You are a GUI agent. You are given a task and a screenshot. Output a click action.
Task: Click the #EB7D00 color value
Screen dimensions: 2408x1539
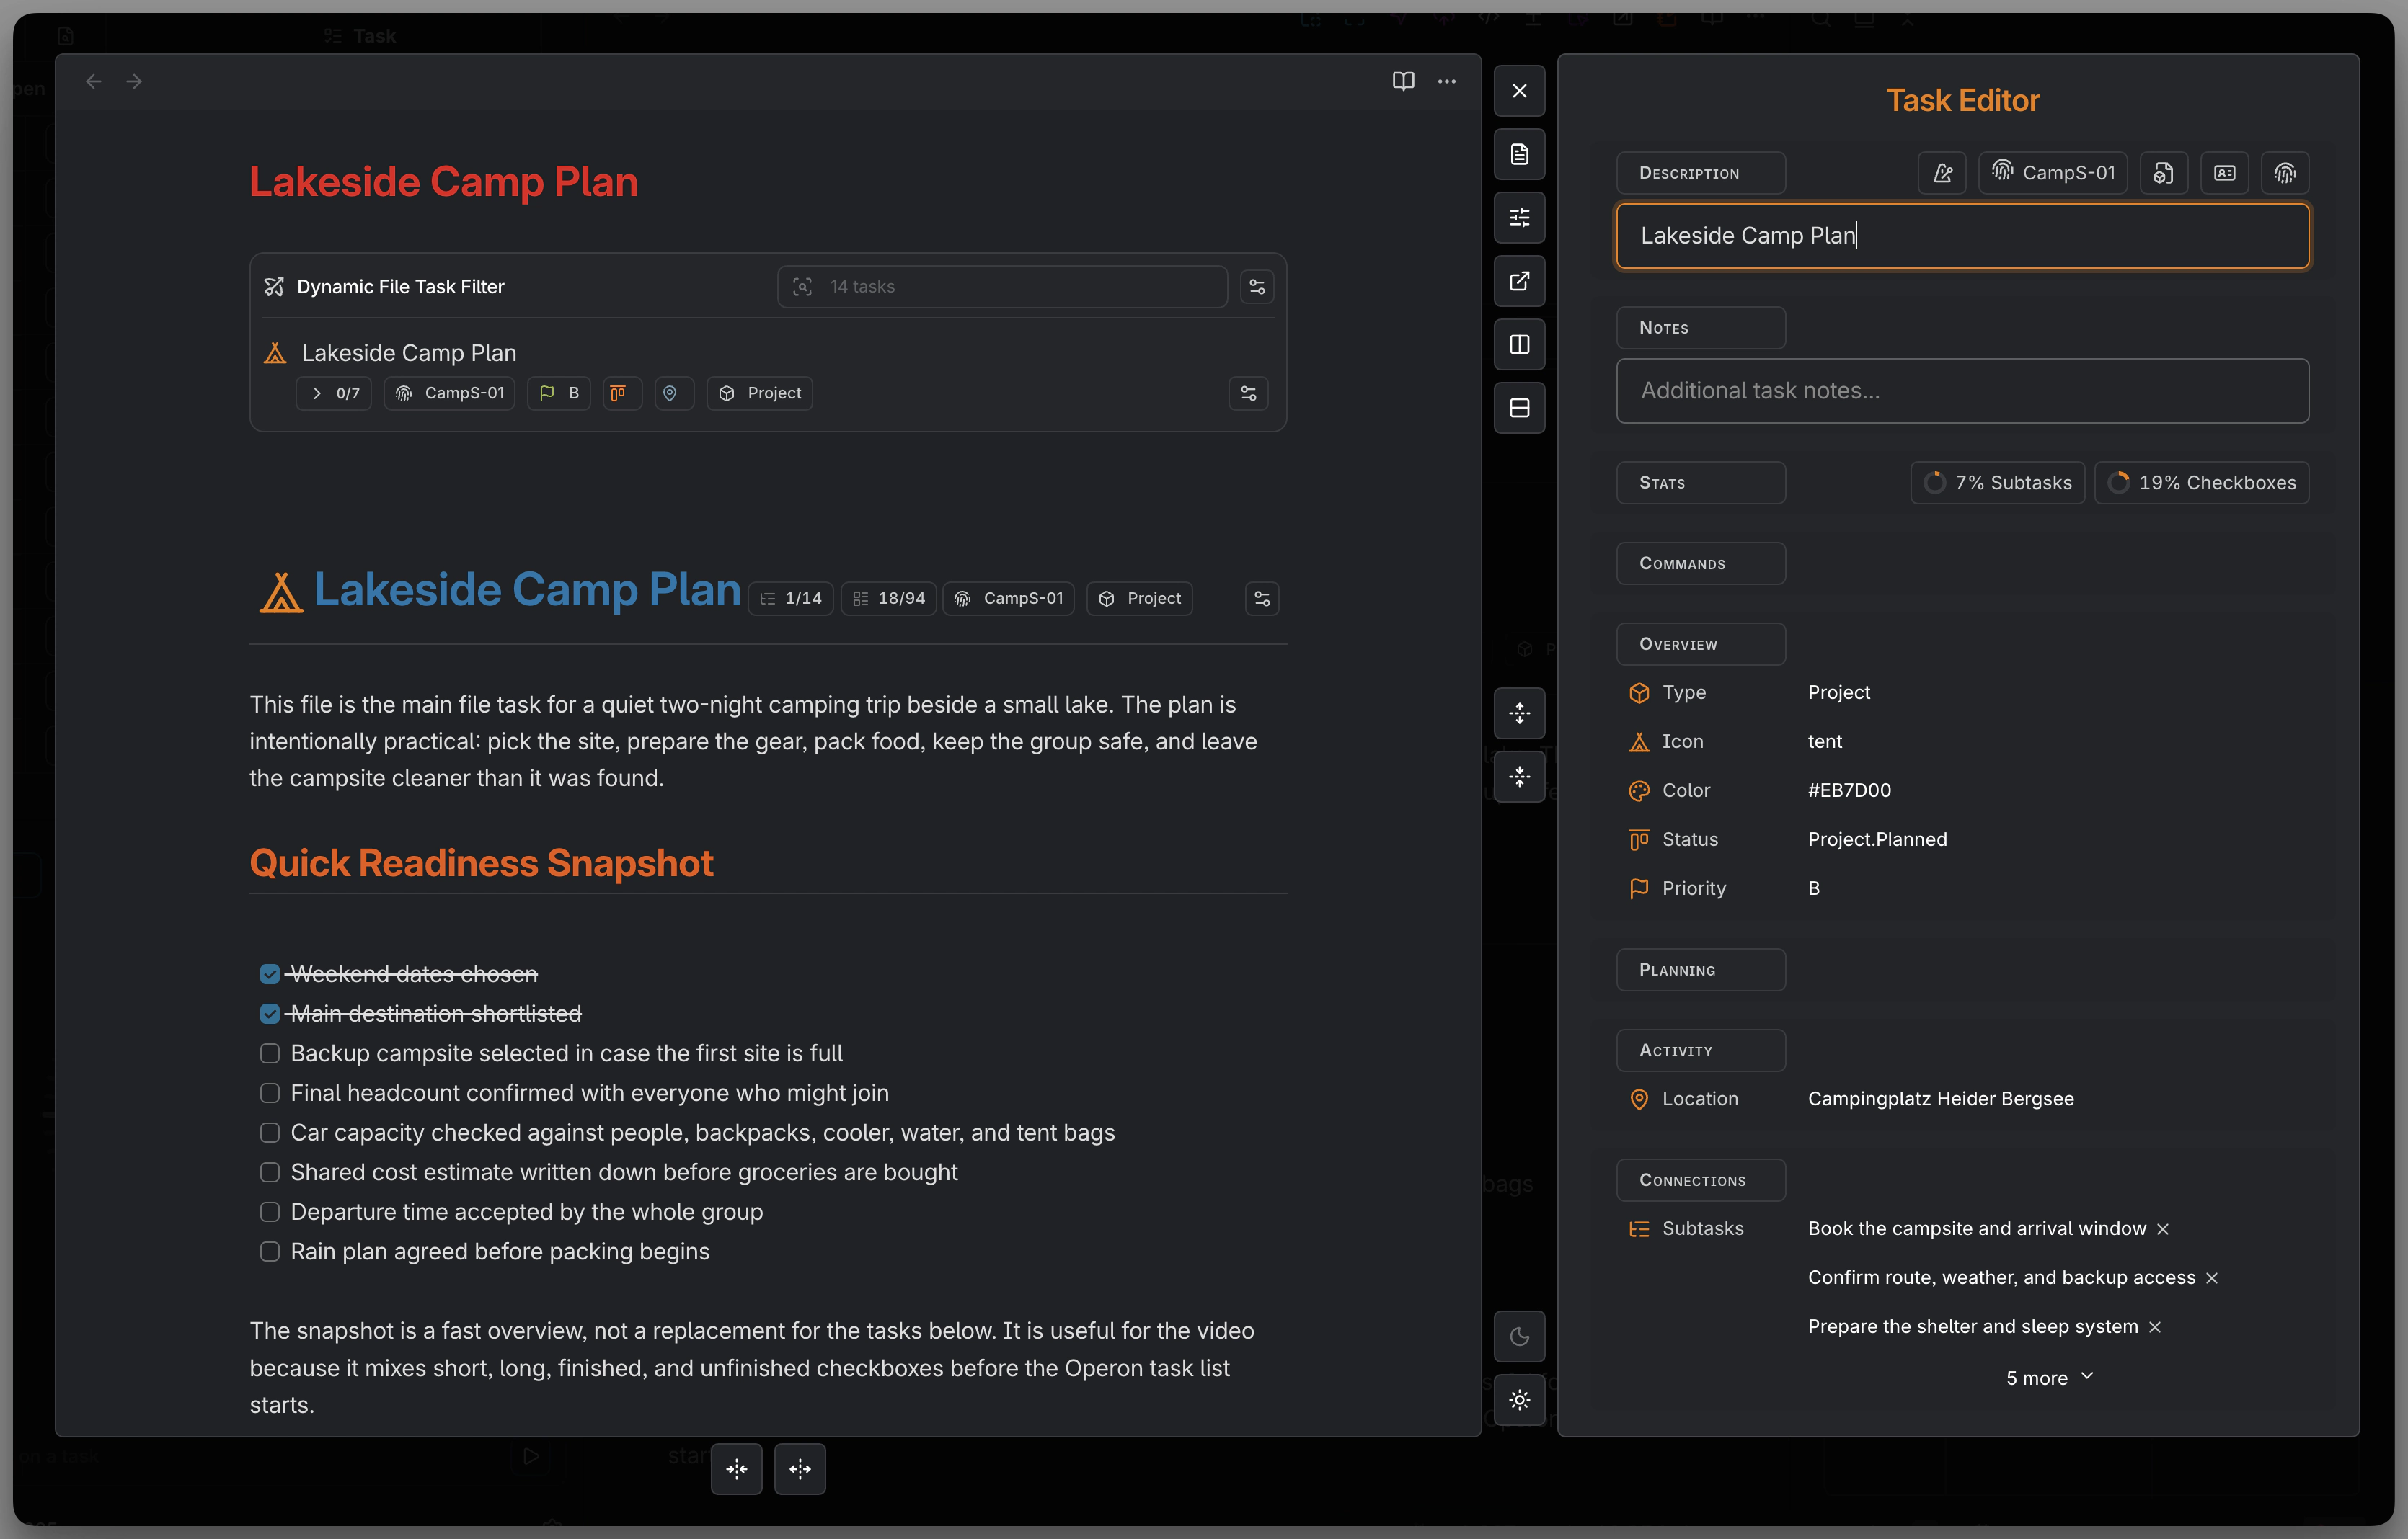(1849, 790)
